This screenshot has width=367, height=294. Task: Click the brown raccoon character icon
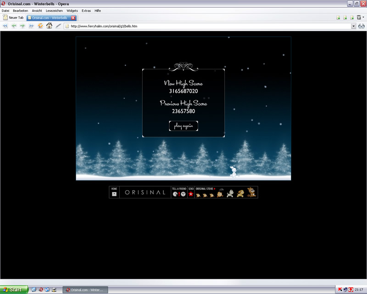pyautogui.click(x=251, y=192)
